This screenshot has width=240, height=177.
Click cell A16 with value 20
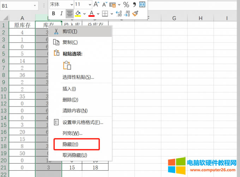tap(22, 132)
